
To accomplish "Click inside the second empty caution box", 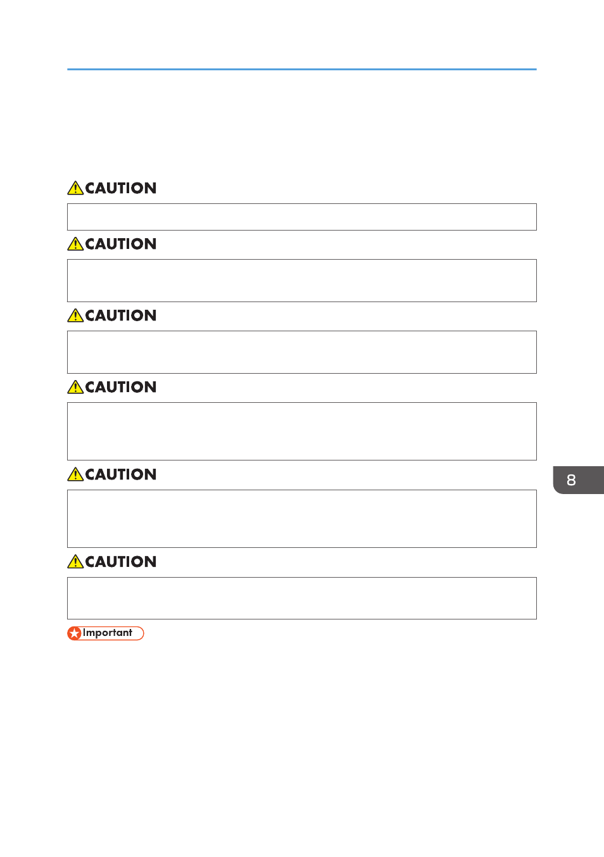I will pos(302,281).
